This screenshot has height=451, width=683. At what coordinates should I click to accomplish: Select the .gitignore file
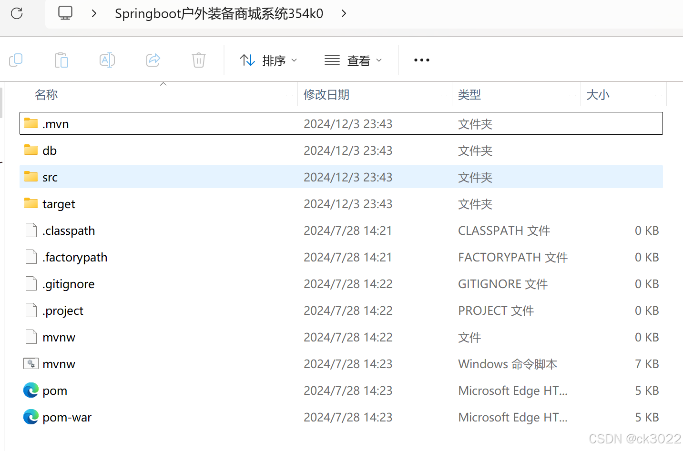tap(68, 284)
